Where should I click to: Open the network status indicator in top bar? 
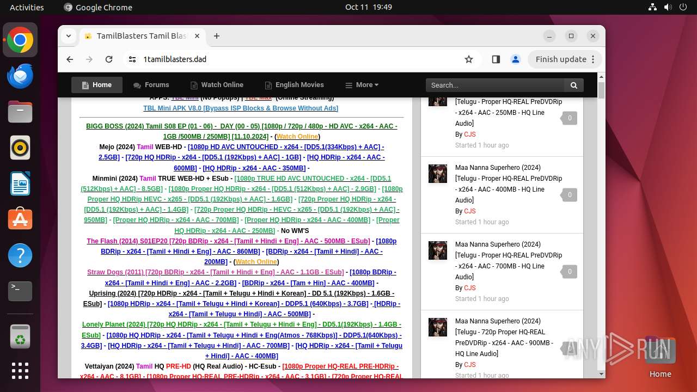coord(652,7)
